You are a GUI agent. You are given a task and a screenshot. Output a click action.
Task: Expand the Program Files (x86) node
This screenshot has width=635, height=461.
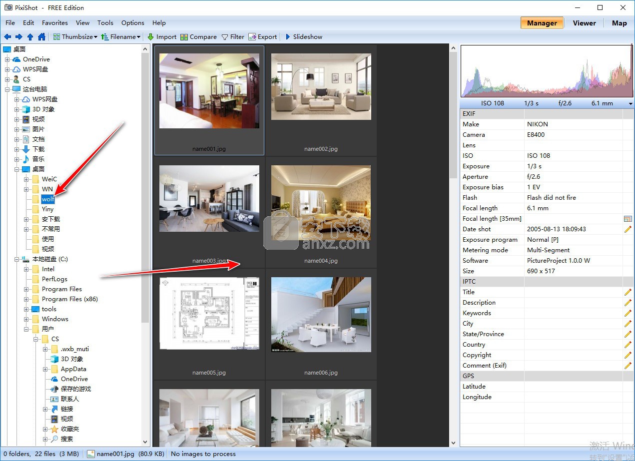click(26, 299)
